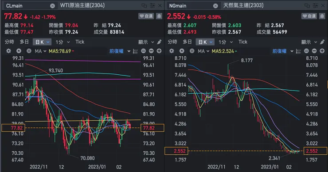This screenshot has height=172, width=328.
Task: Click WTI volume value 83814
Action: click(117, 32)
